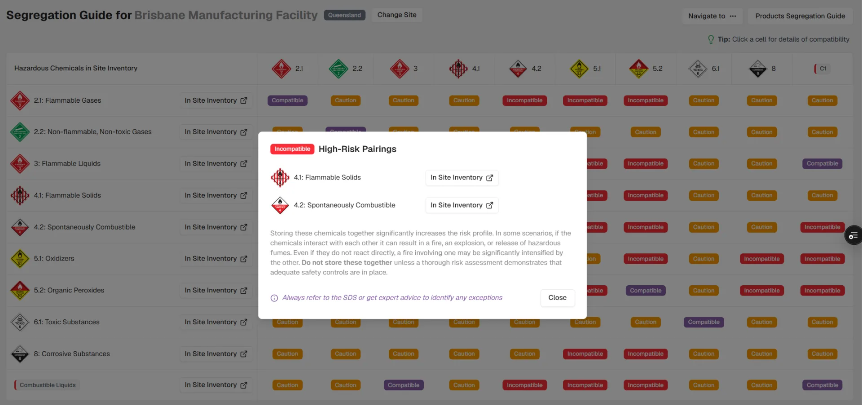Image resolution: width=862 pixels, height=405 pixels.
Task: Click the 4.1 Flammable Solids hazard icon in dialog
Action: point(280,178)
